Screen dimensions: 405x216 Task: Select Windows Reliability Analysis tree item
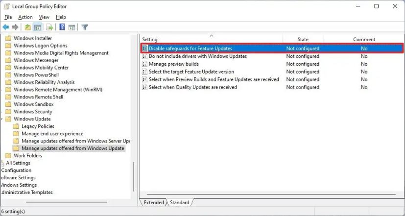click(x=44, y=82)
